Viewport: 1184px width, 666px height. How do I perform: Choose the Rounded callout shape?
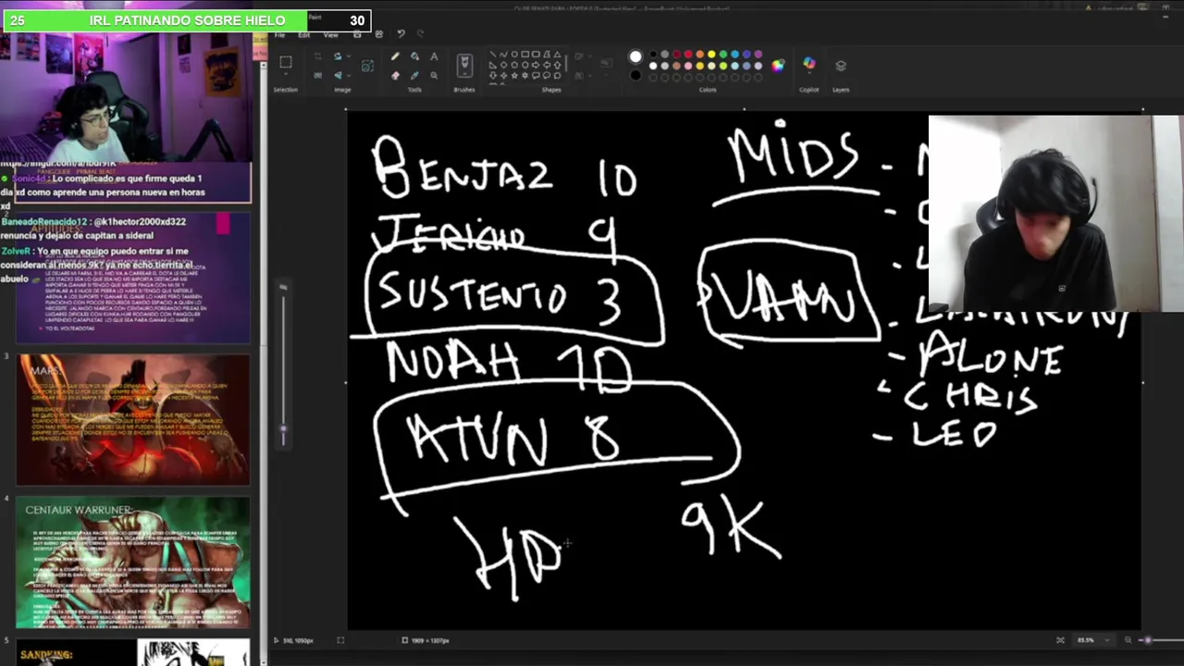point(536,76)
